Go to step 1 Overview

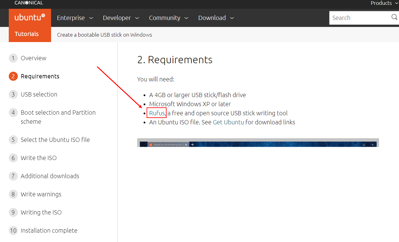click(x=28, y=58)
